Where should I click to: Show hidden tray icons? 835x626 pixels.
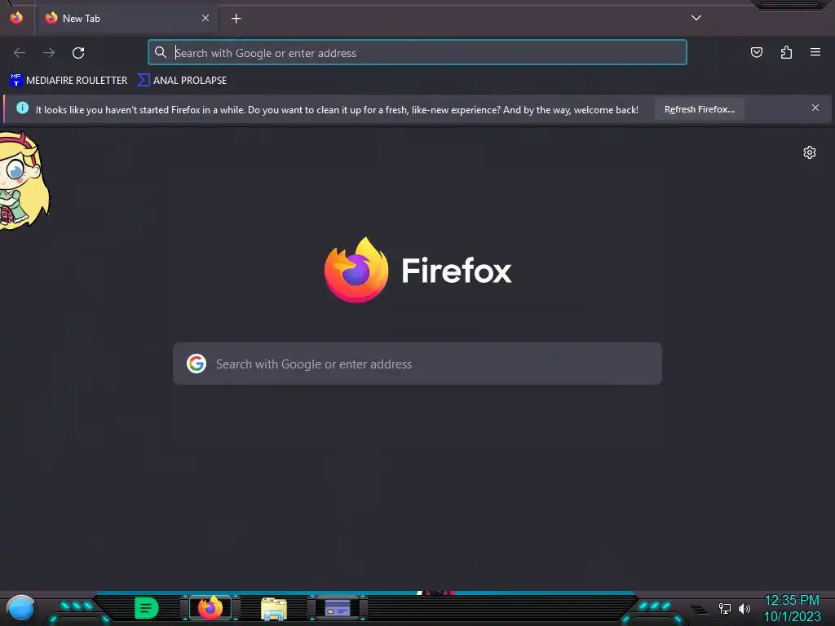699,610
